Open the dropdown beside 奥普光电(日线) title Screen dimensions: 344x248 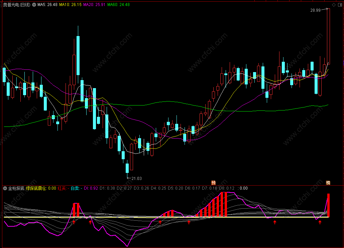coord(34,5)
